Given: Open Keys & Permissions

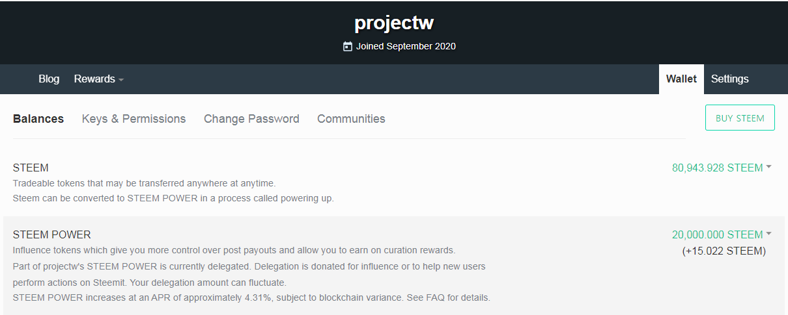Looking at the screenshot, I should click(134, 119).
